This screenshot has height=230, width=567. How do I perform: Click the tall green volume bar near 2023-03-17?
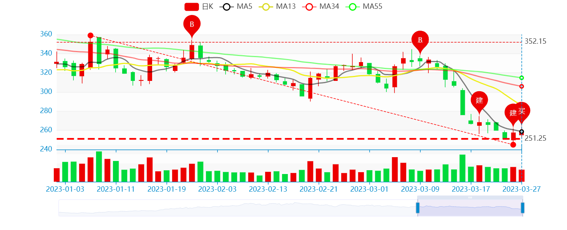[463, 168]
